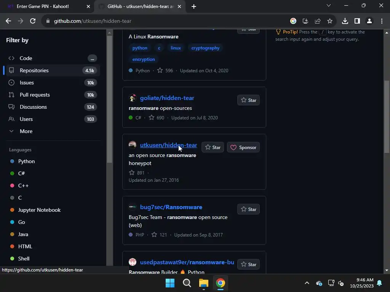This screenshot has height=292, width=390.
Task: Filter by Java language
Action: [23, 234]
